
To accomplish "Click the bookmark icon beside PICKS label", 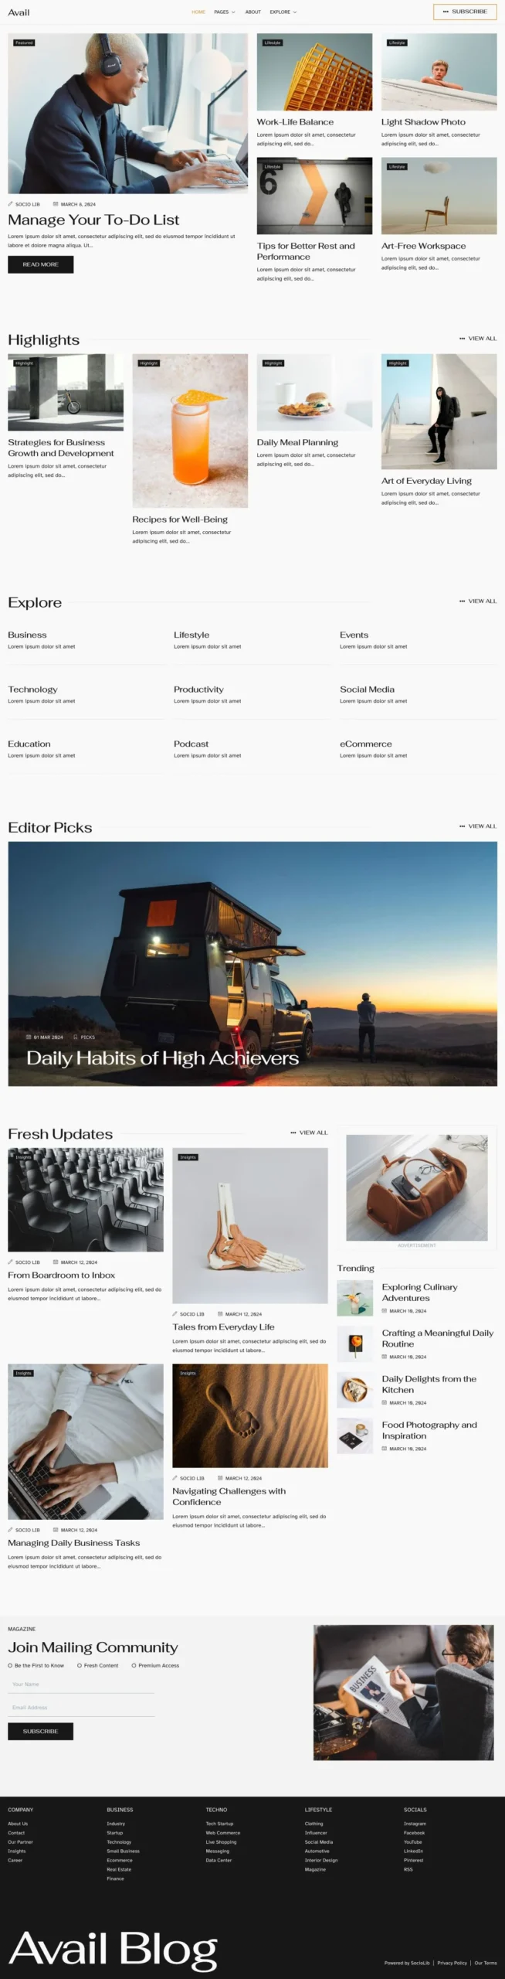I will [76, 1037].
